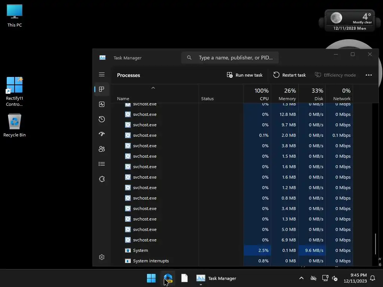
Task: Click the process list vertical scrollbar thumb
Action: coord(376,244)
